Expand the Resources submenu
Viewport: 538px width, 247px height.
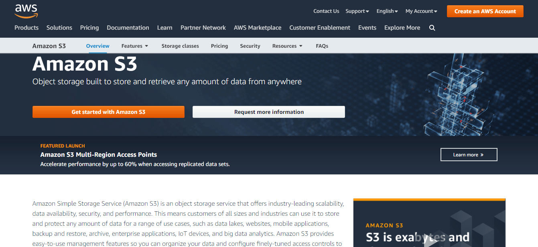[x=287, y=46]
